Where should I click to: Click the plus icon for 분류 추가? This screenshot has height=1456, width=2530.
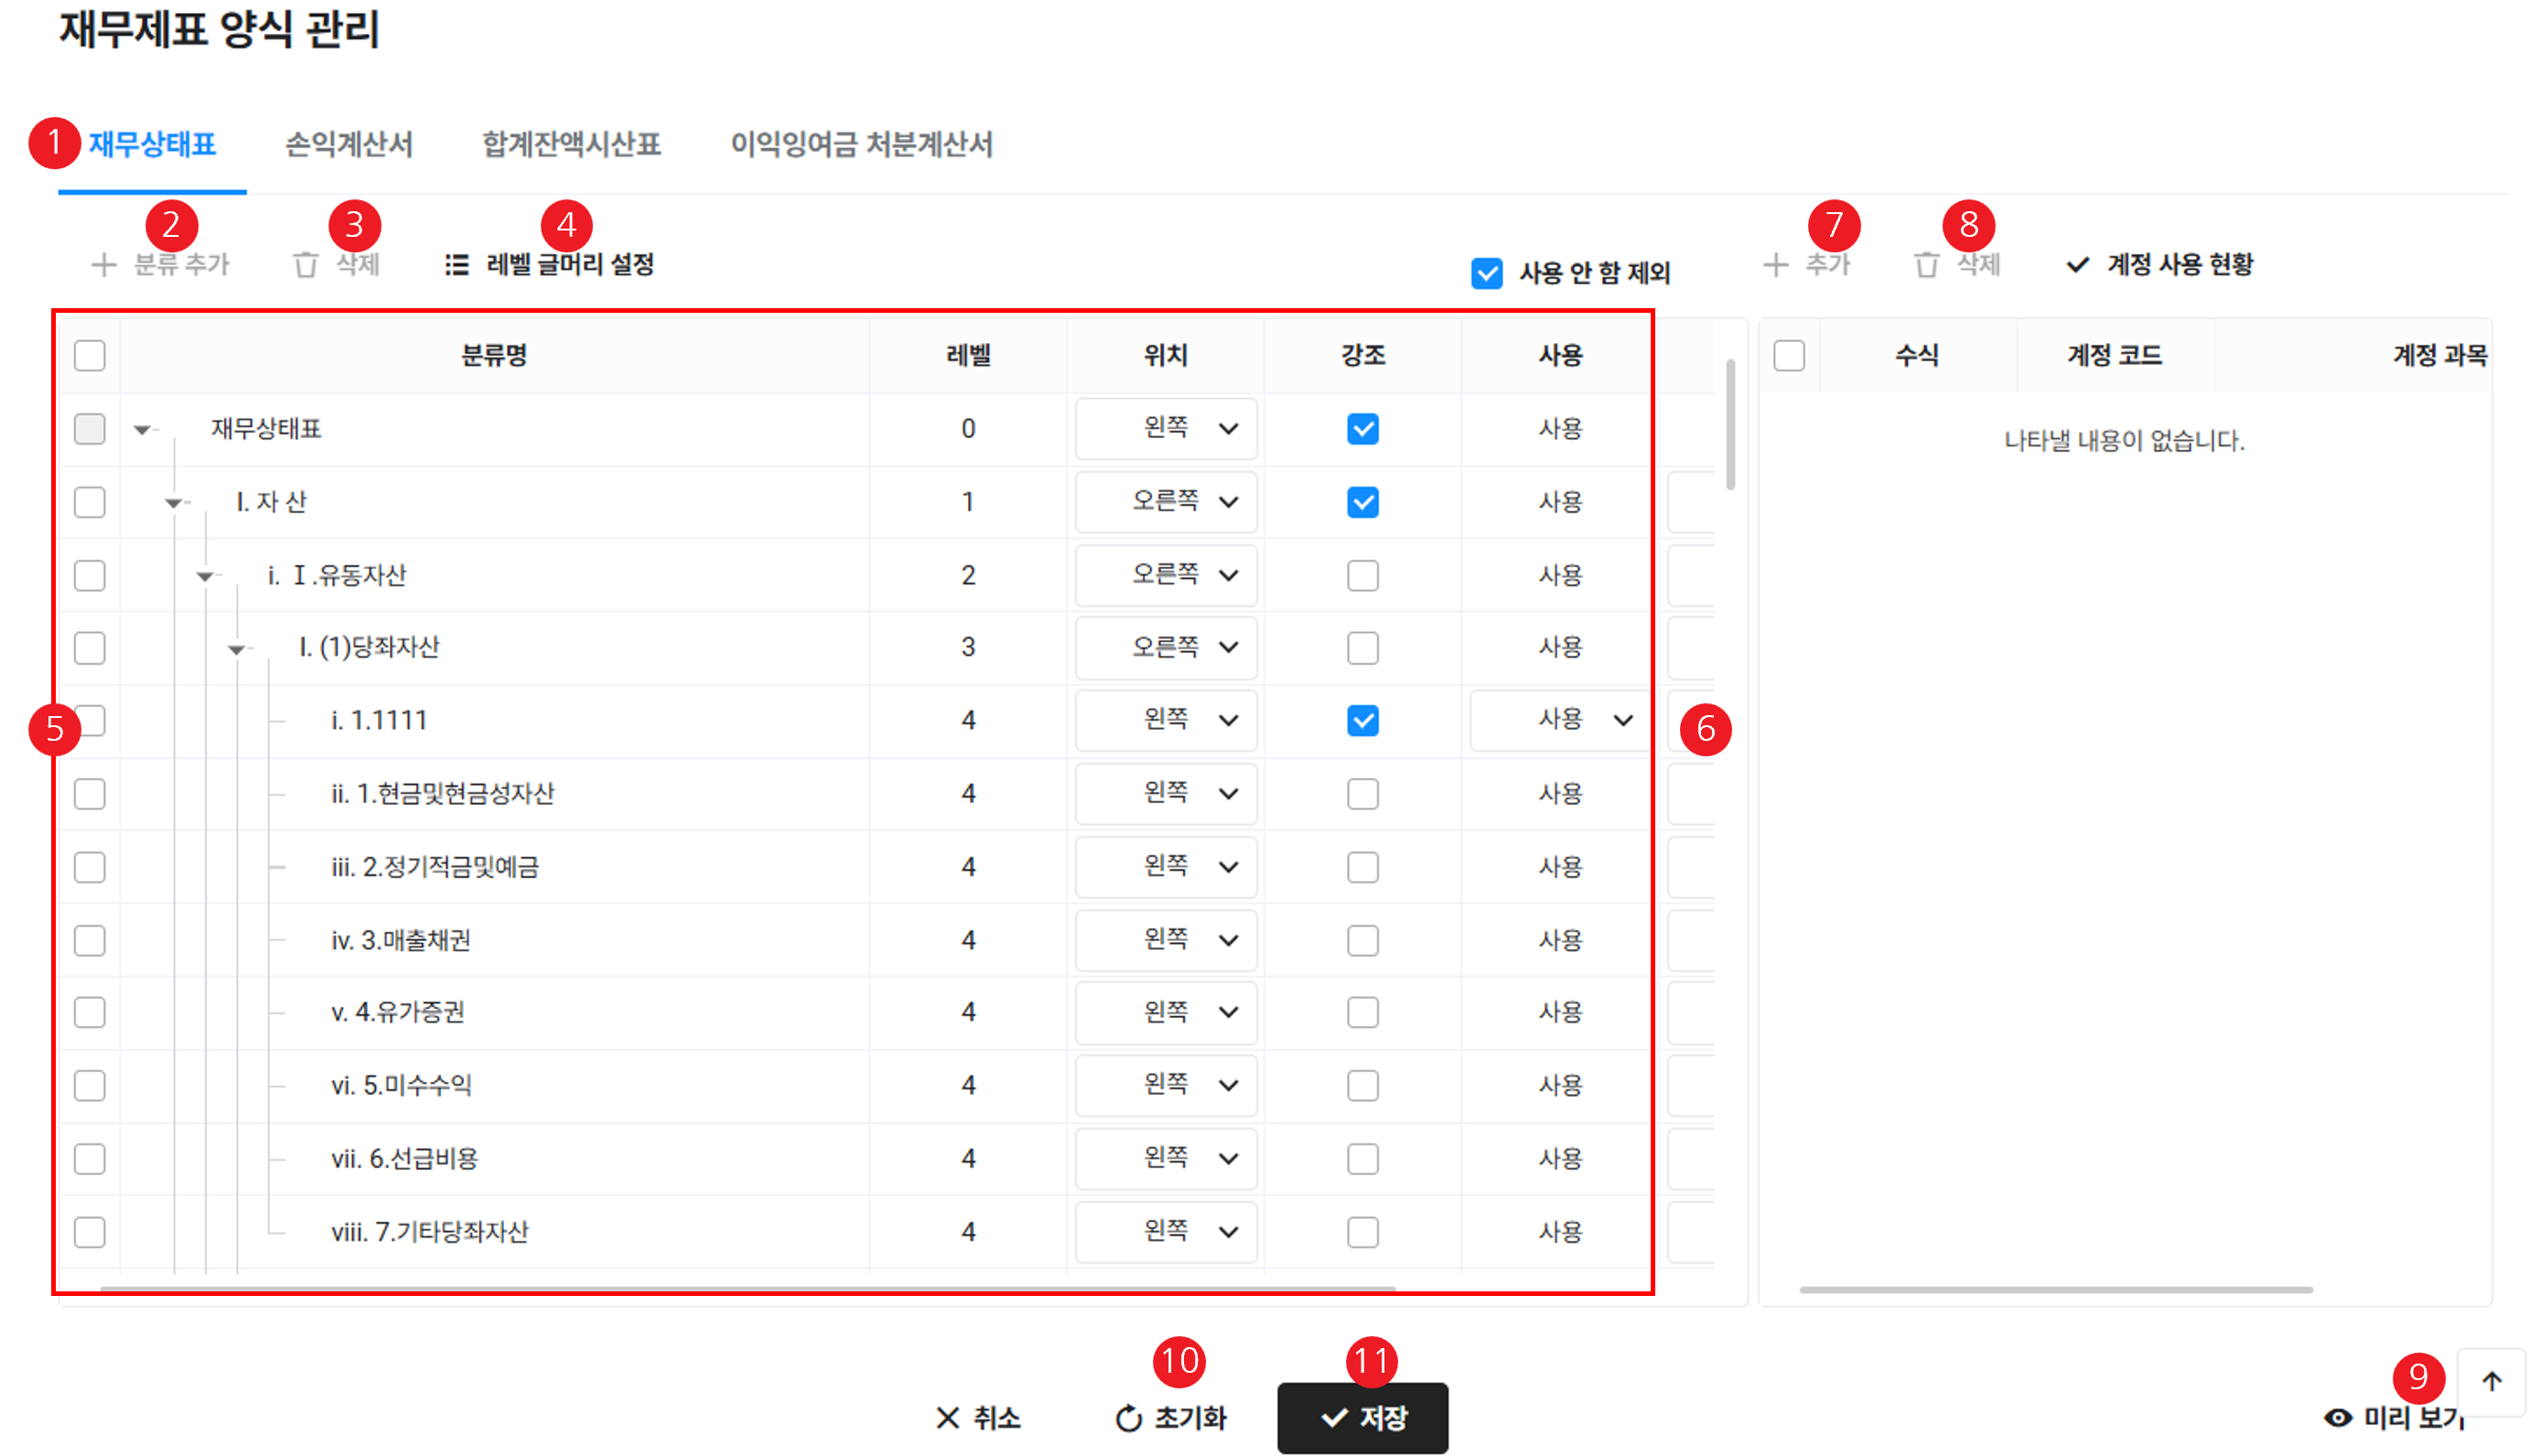103,265
